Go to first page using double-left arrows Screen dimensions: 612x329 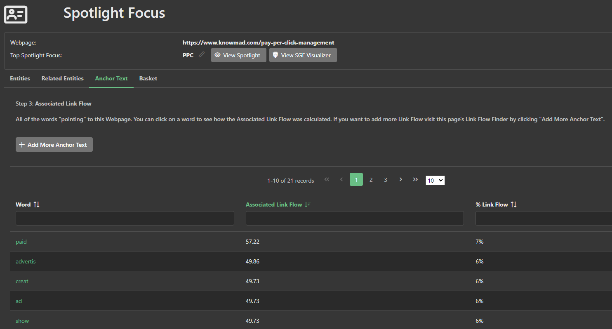pos(327,180)
